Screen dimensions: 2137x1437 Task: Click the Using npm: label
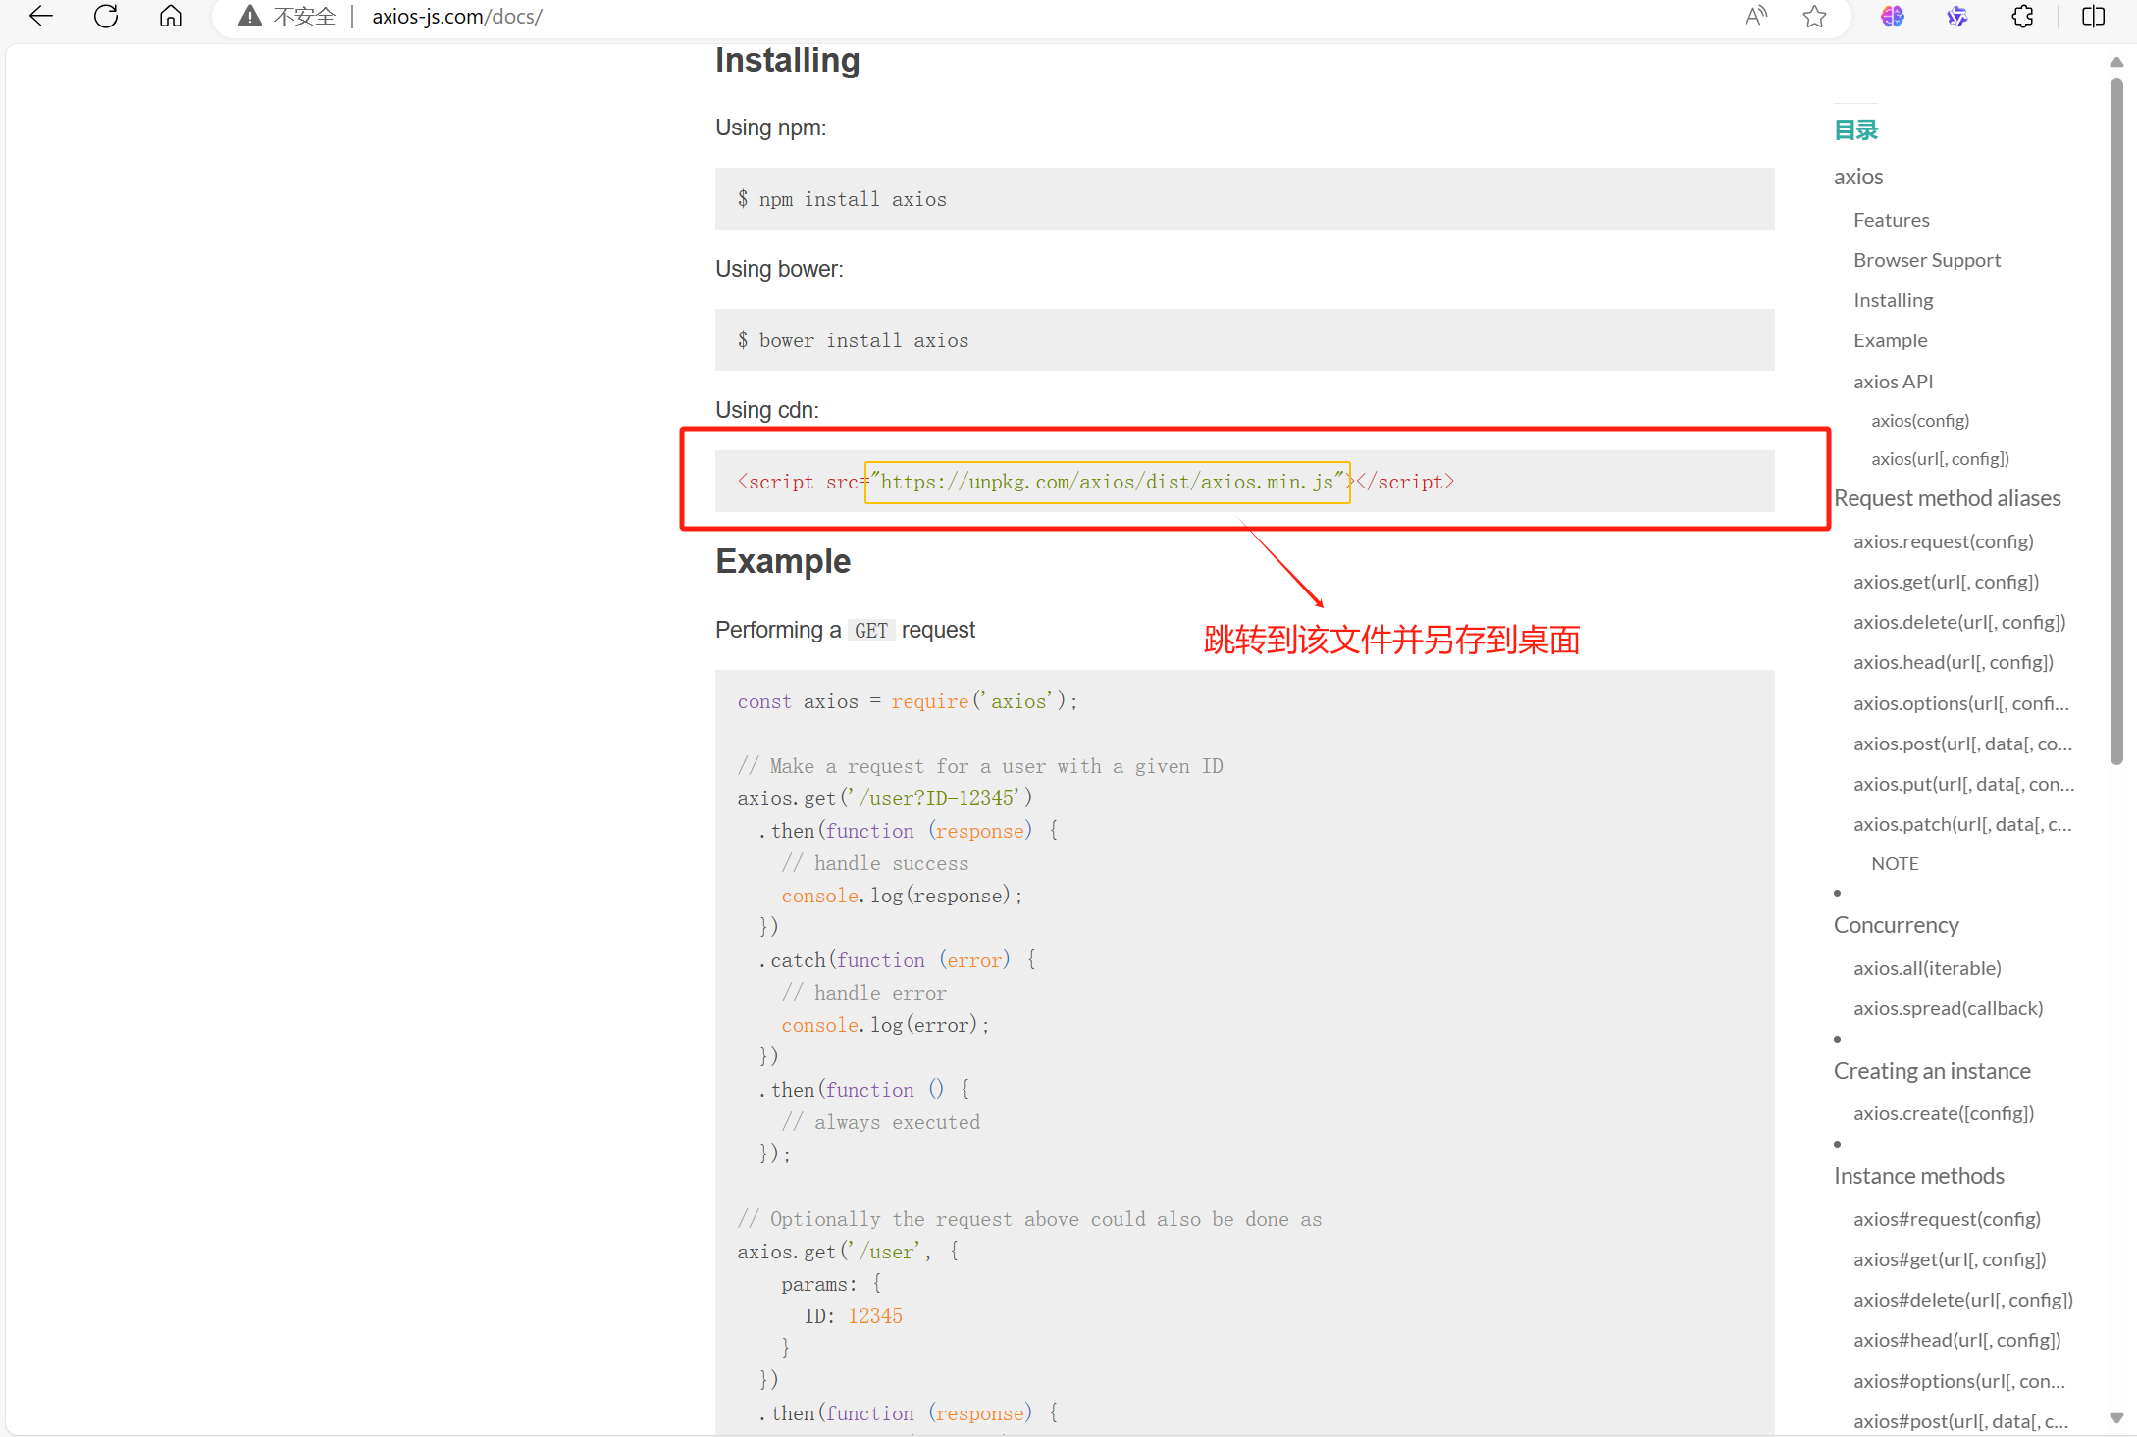click(x=771, y=128)
